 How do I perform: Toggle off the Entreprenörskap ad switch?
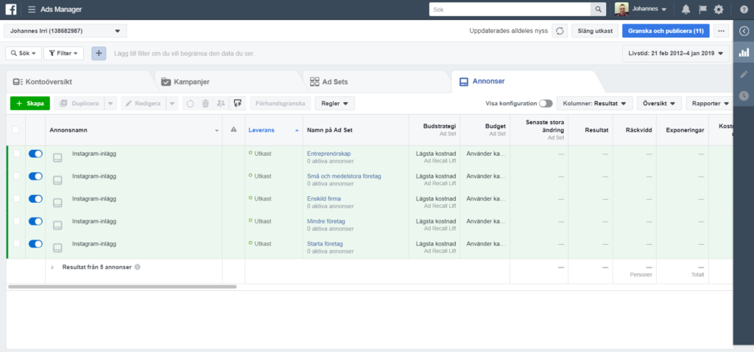coord(35,154)
